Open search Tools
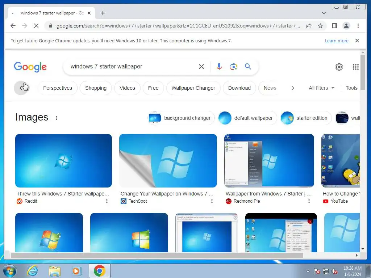The width and height of the screenshot is (371, 278). point(351,88)
